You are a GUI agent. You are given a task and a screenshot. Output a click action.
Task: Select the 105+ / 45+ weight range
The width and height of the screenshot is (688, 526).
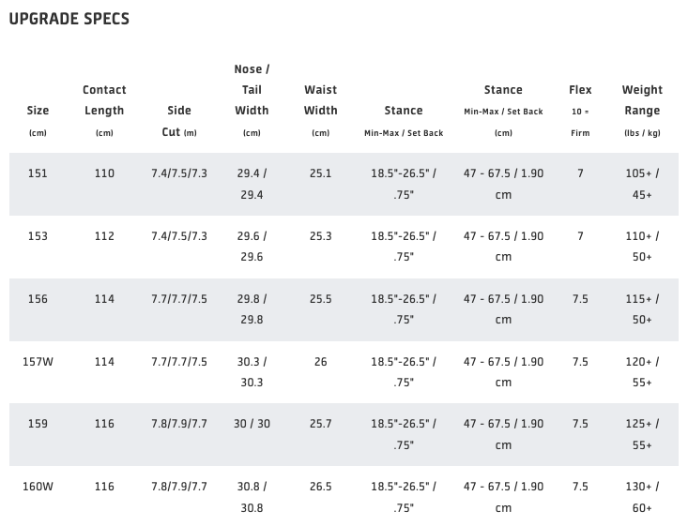(x=642, y=184)
